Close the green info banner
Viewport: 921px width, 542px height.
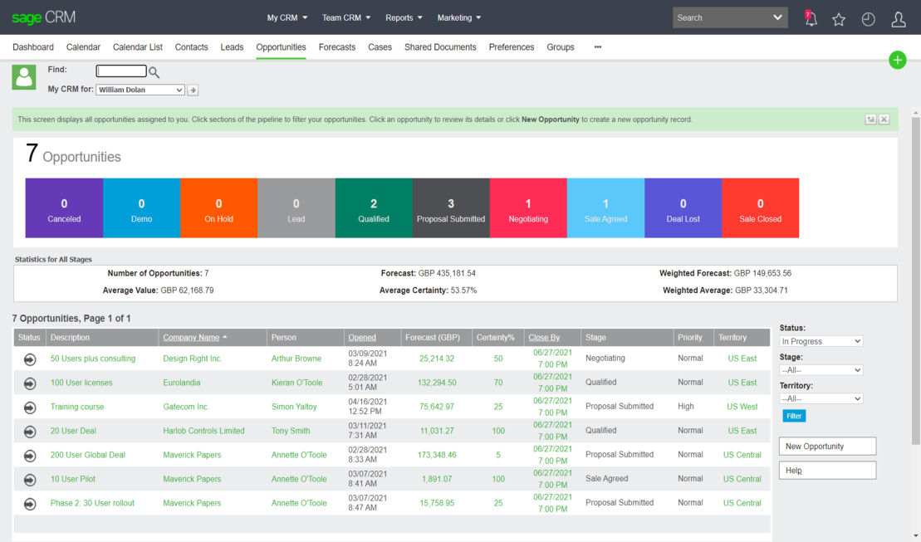(884, 120)
